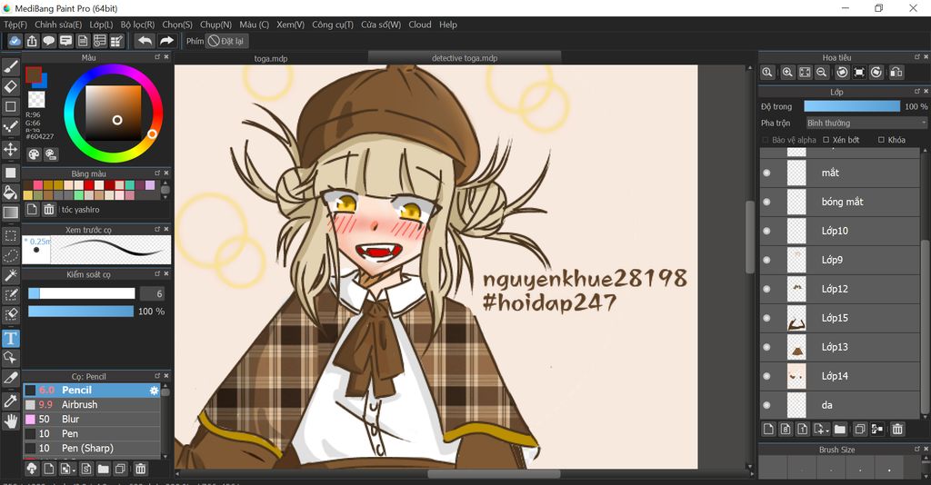
Task: Select the Eyedropper tool
Action: click(x=11, y=401)
